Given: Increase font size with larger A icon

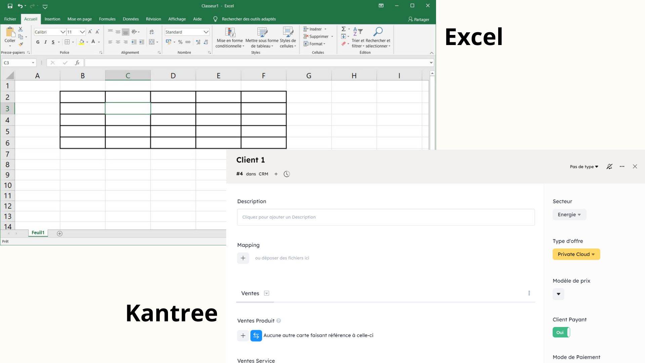Looking at the screenshot, I should click(x=90, y=32).
